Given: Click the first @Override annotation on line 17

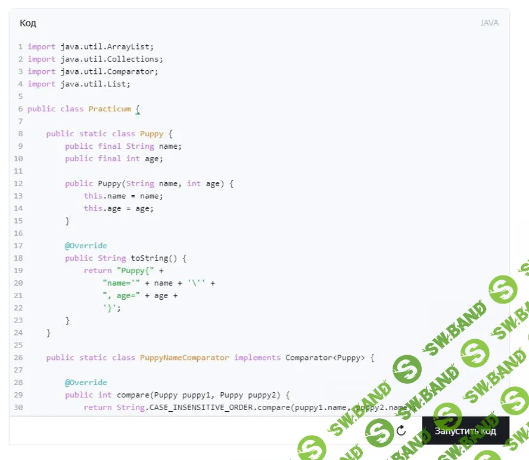Looking at the screenshot, I should [86, 246].
